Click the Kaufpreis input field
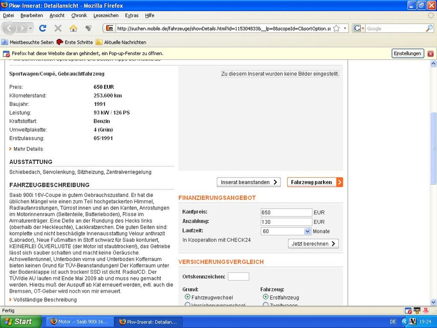The height and width of the screenshot is (328, 437). coord(286,213)
